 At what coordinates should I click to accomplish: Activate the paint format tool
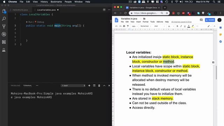click(x=128, y=26)
